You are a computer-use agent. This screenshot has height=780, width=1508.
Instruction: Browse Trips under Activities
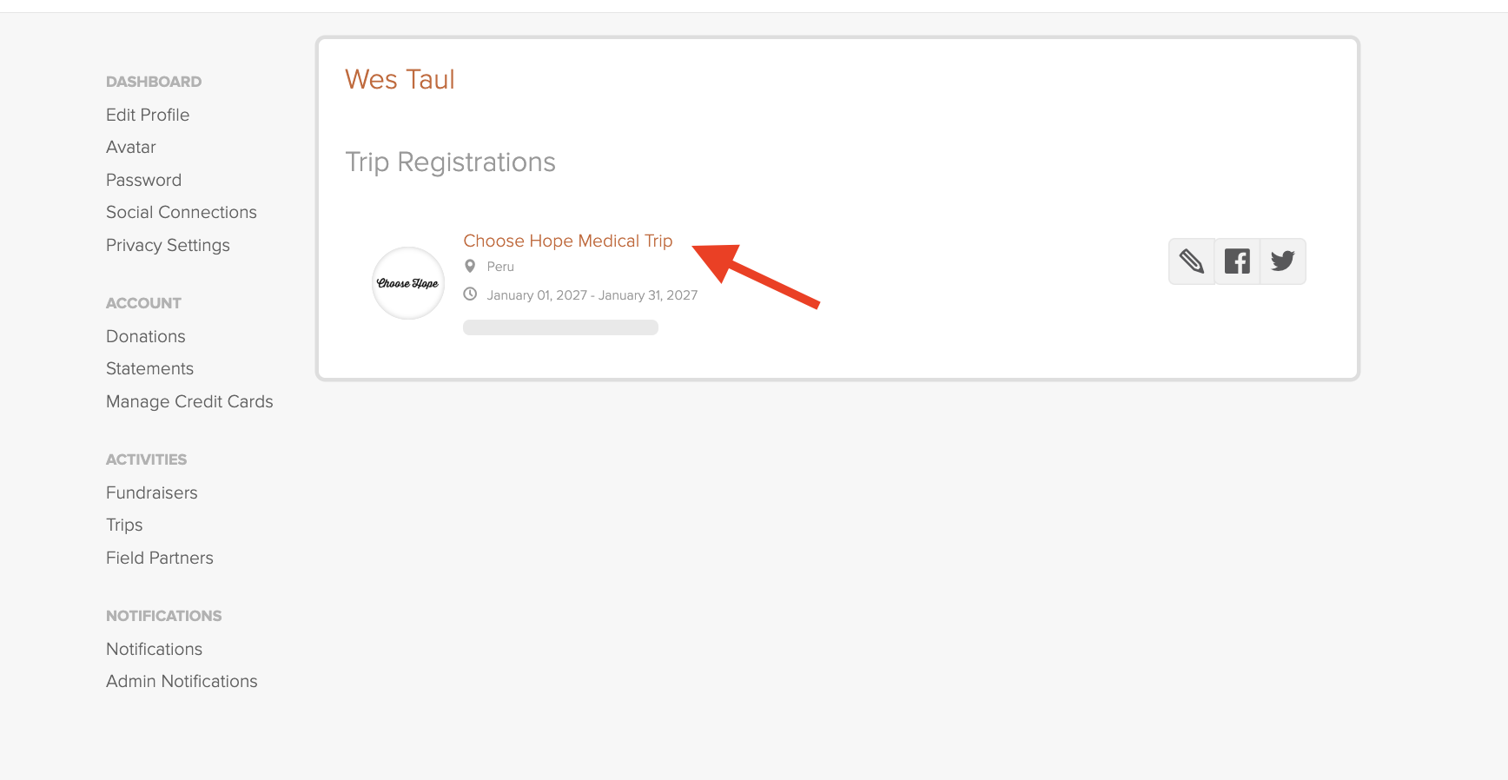coord(123,525)
